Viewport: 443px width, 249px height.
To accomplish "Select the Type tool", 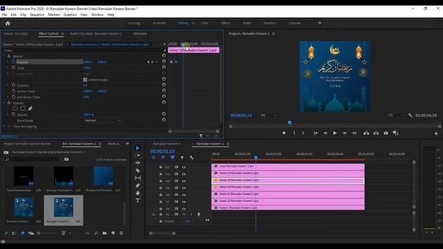I will coord(138,201).
